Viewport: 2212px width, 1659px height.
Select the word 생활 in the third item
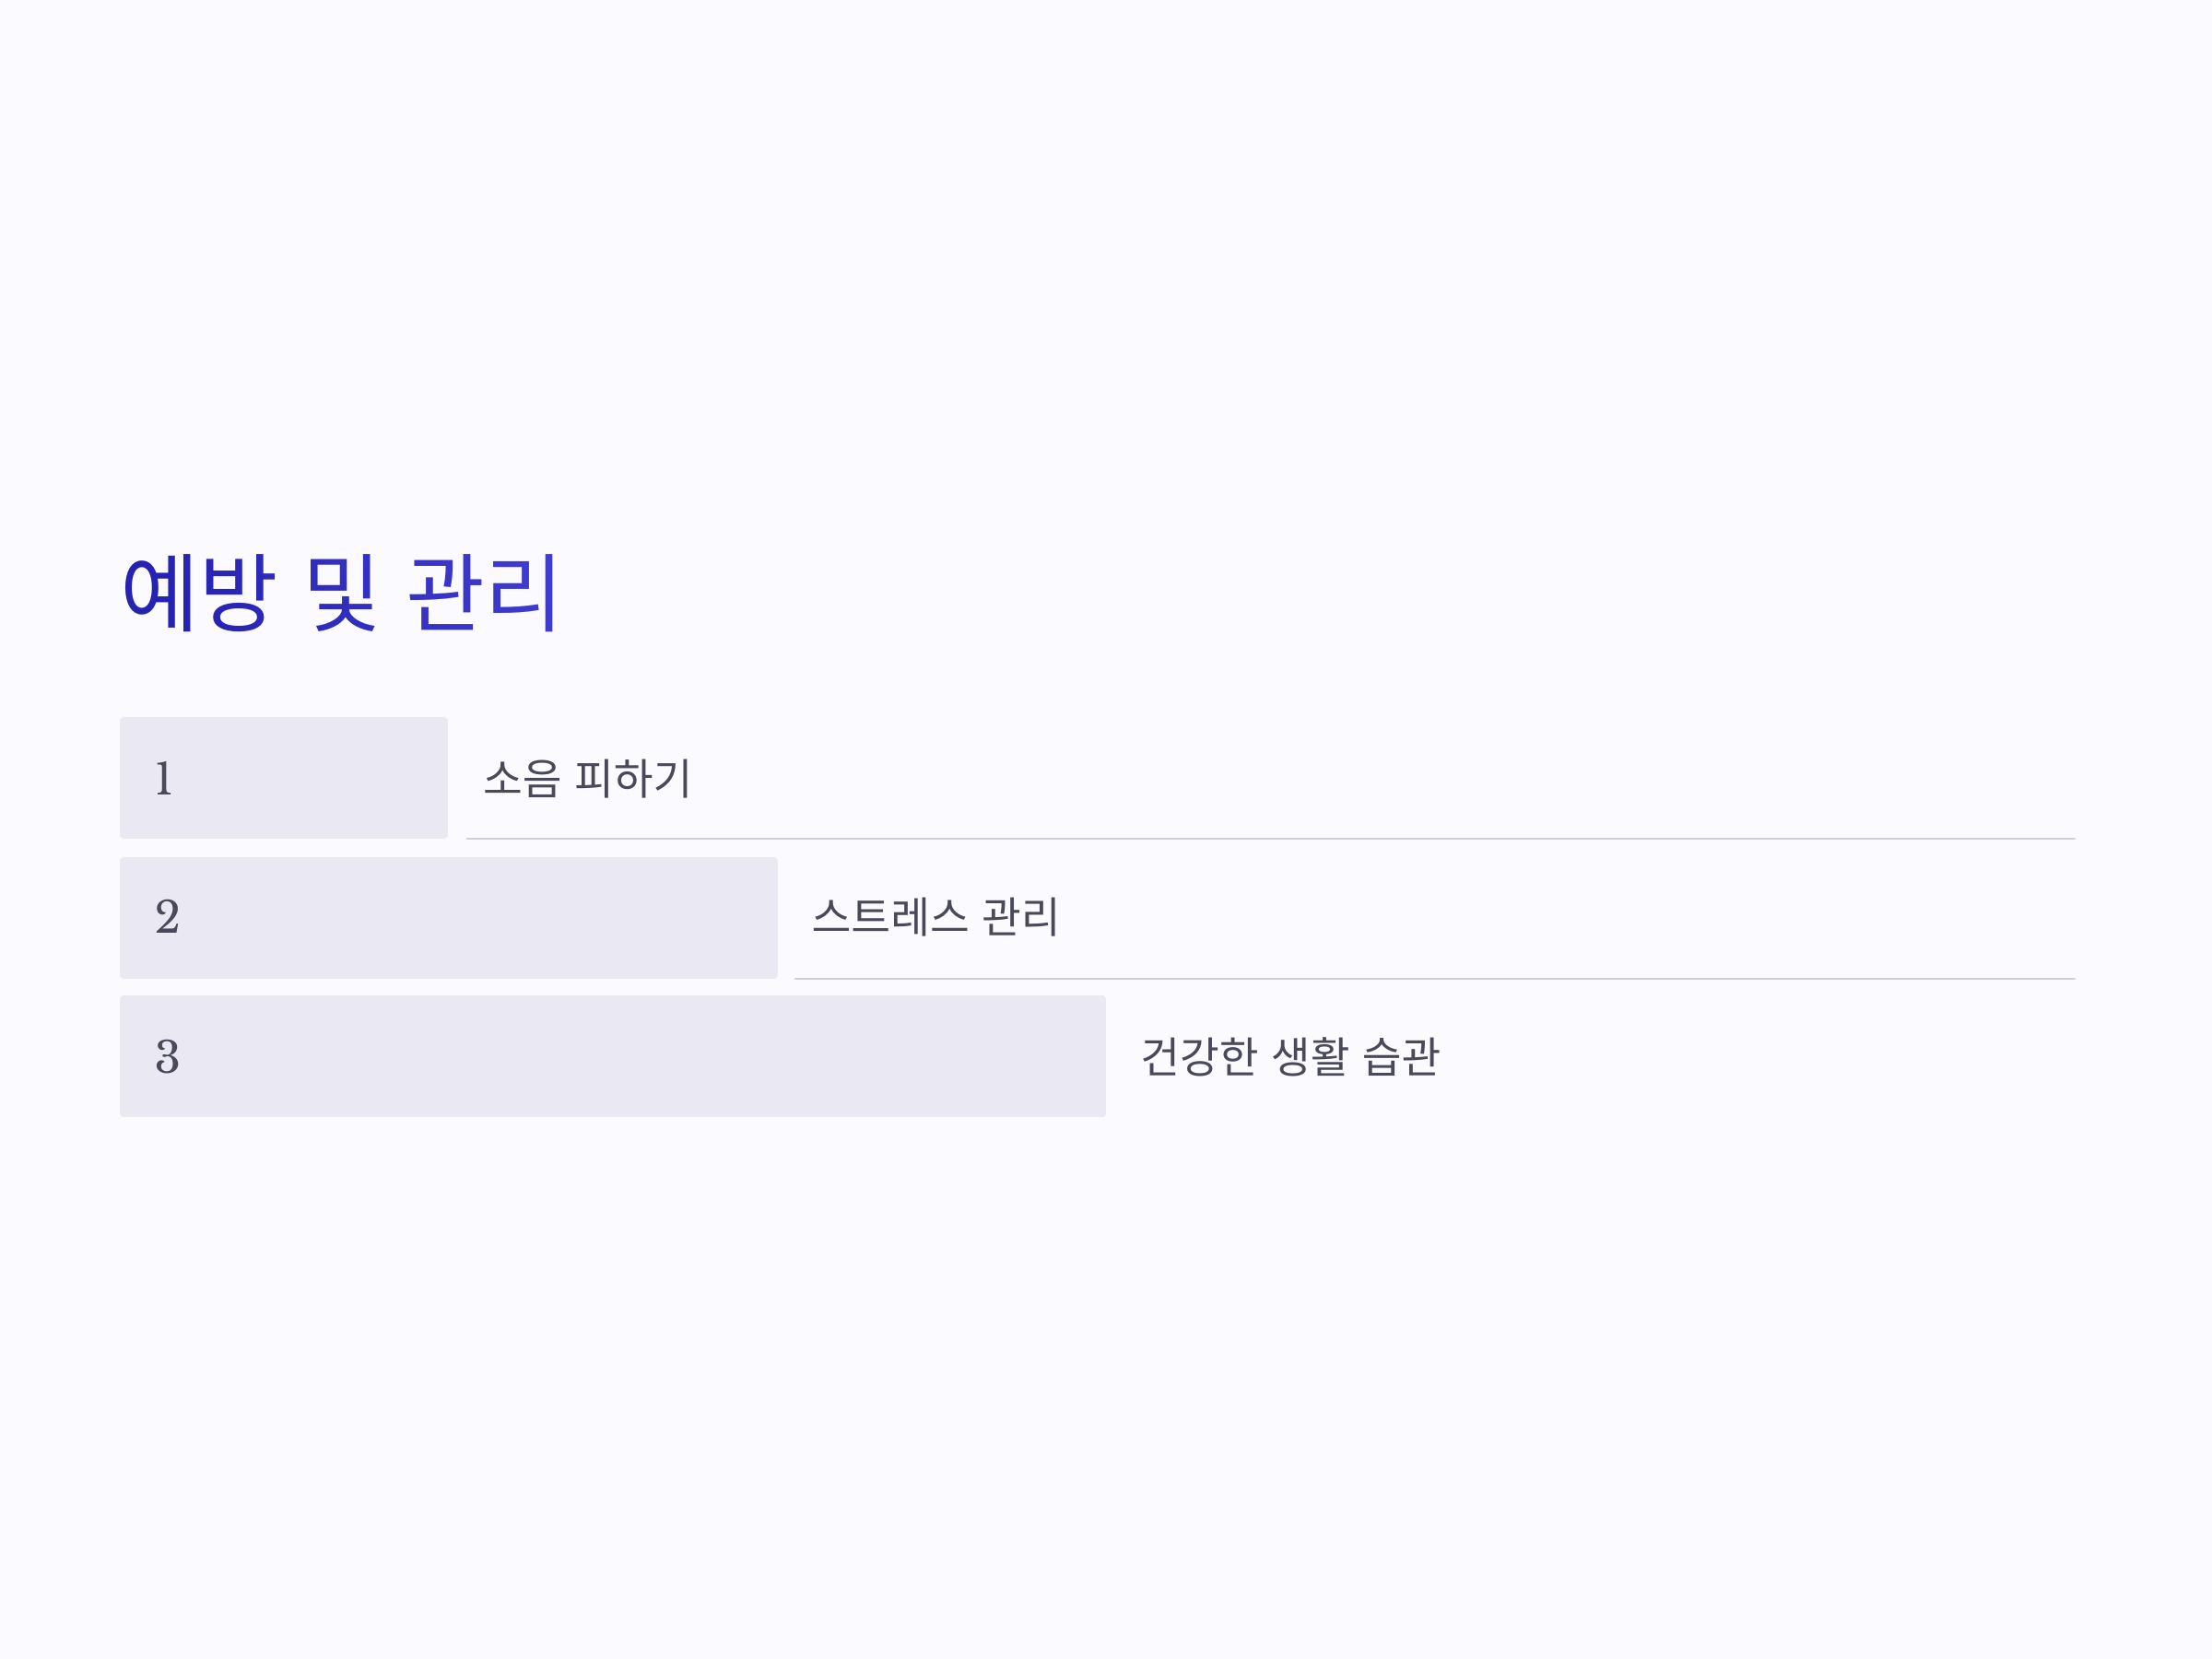pos(1310,1056)
